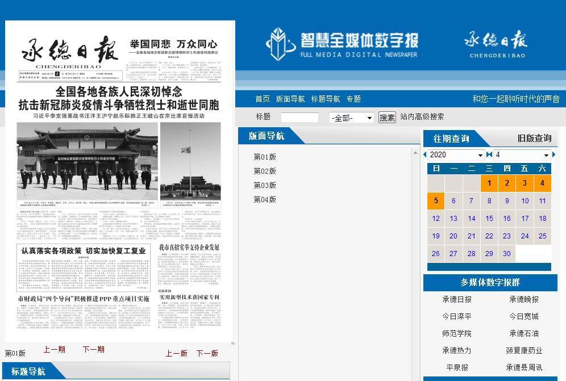This screenshot has width=566, height=381.
Task: Open 颈复康药业 newspaper link
Action: coord(524,350)
